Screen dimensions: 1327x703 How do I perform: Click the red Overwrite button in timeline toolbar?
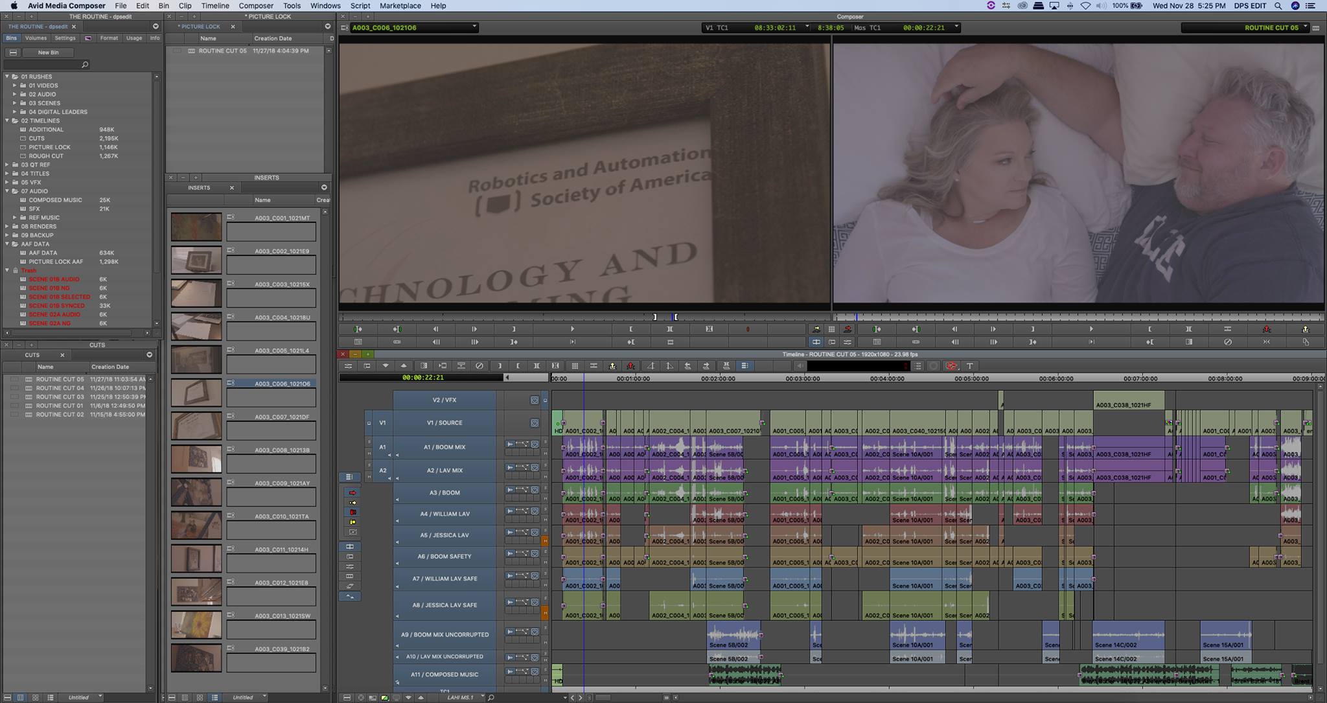(x=630, y=366)
